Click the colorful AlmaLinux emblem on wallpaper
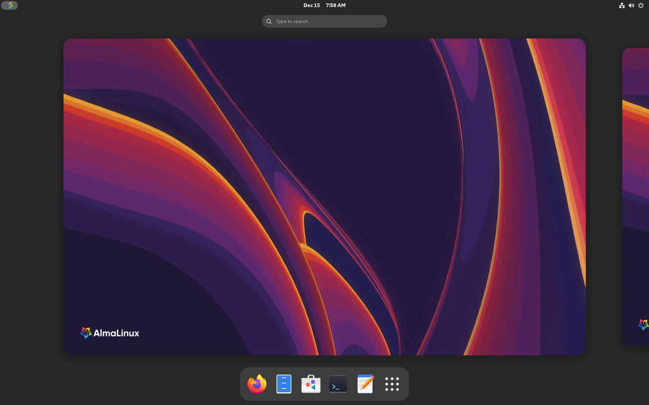The image size is (649, 405). [86, 333]
